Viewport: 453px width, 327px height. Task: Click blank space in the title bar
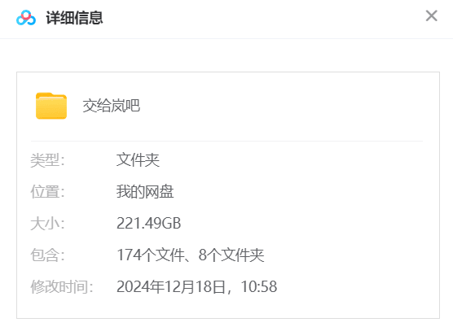pyautogui.click(x=260, y=18)
